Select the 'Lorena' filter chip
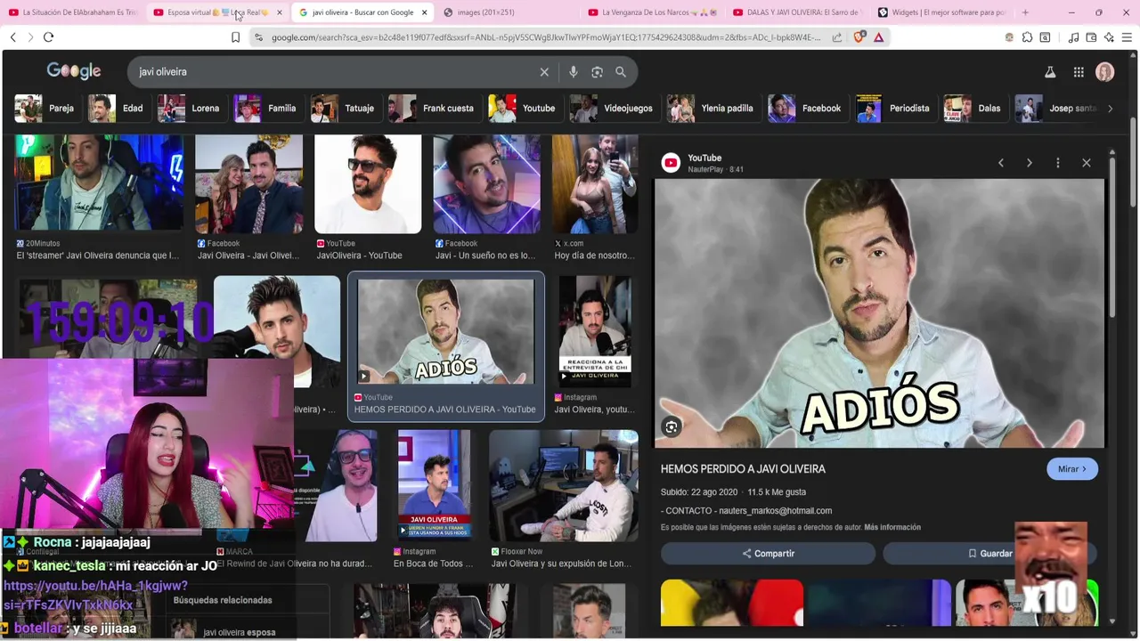This screenshot has height=641, width=1140. [x=190, y=109]
